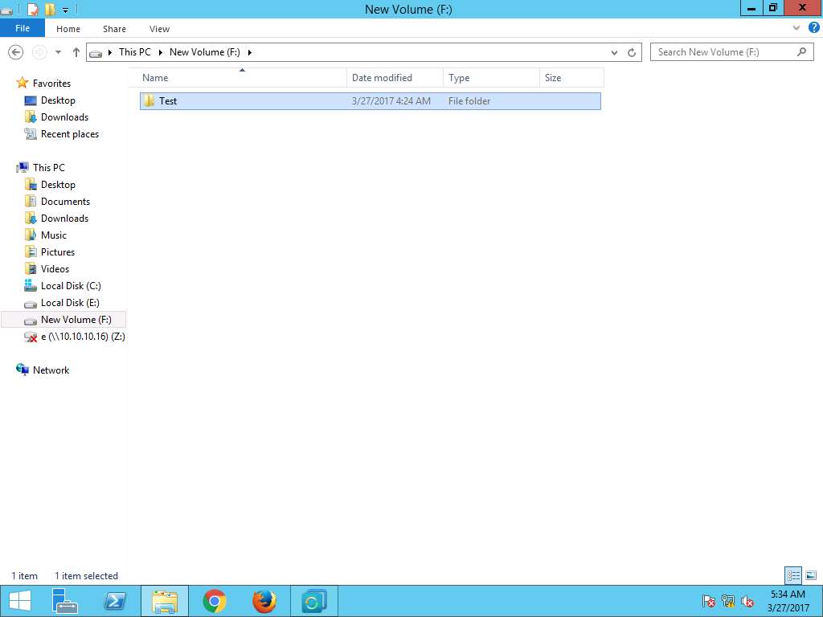Click the date 3/27/2017 4:24 AM cell

pos(391,100)
